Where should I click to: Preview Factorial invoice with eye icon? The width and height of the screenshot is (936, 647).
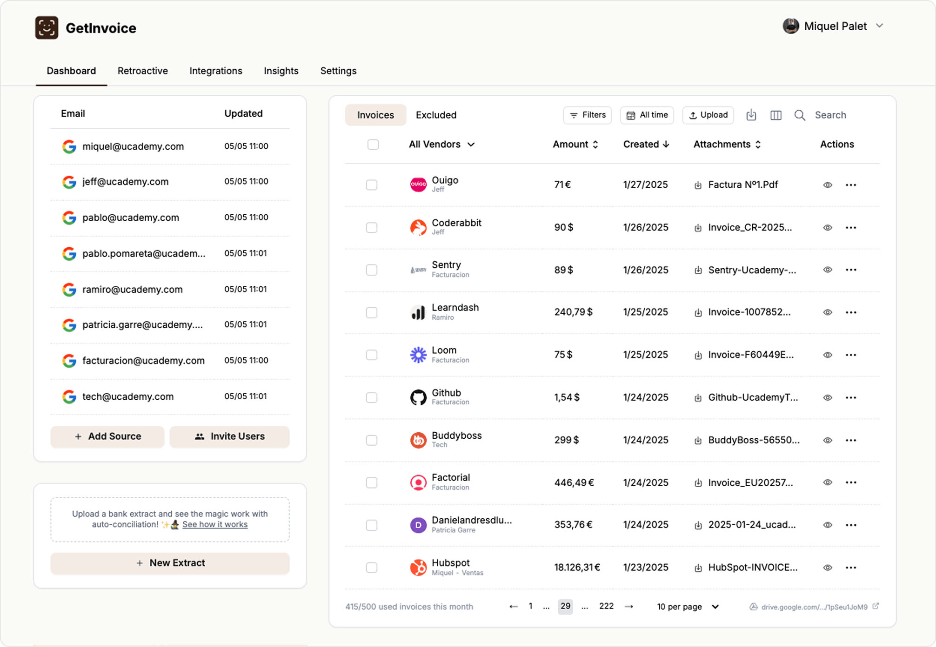pyautogui.click(x=828, y=482)
